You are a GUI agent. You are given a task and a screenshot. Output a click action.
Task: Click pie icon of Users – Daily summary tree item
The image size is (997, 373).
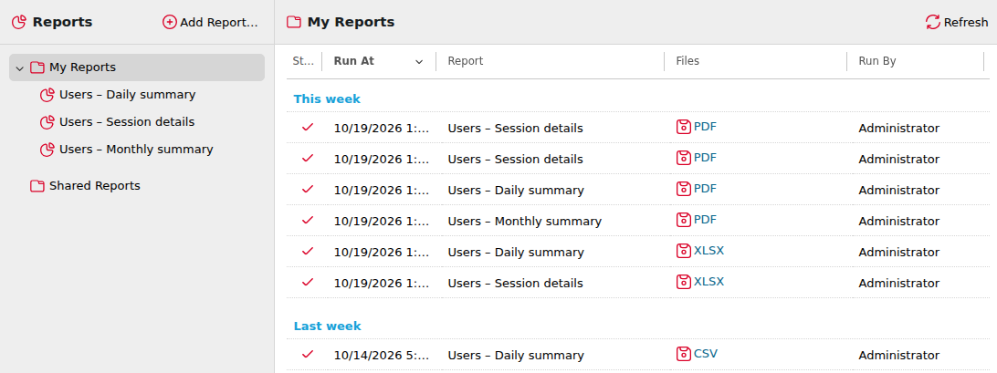47,96
